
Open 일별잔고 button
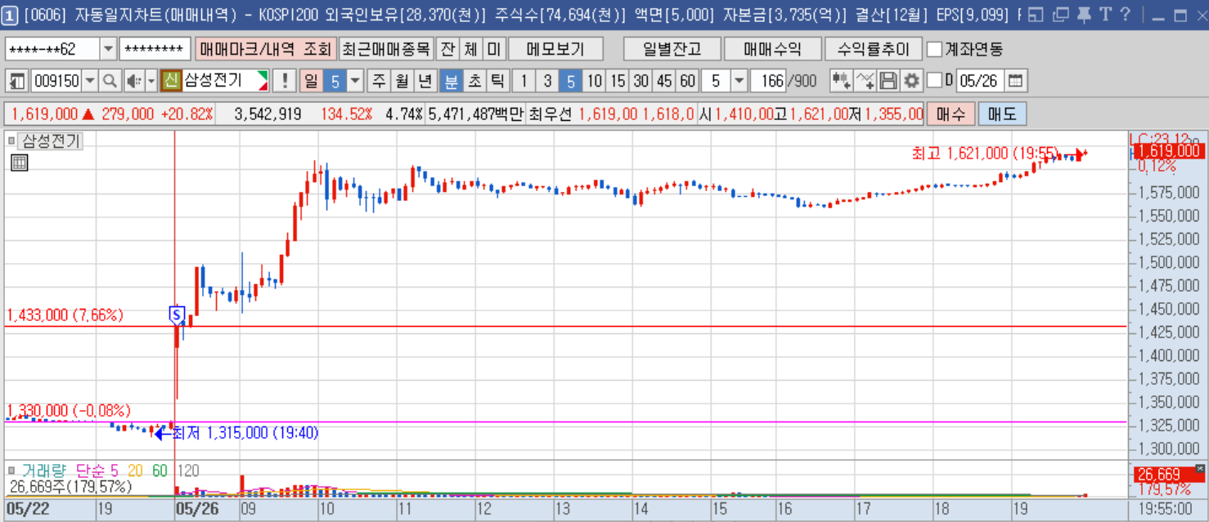pos(673,49)
